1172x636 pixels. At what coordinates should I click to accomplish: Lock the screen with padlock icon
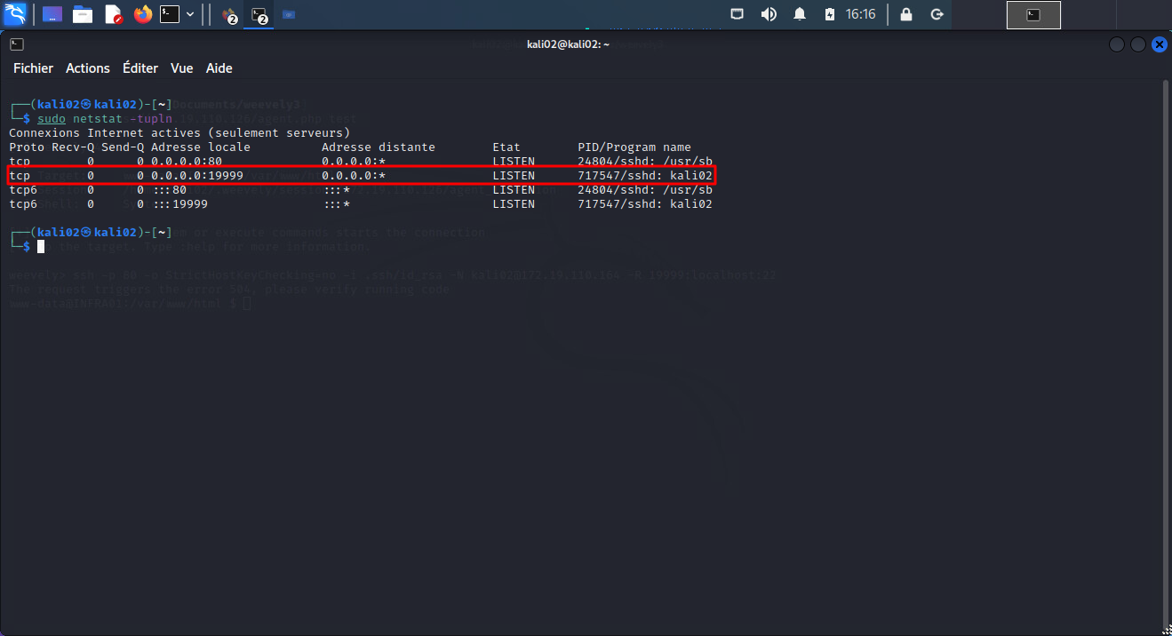coord(905,14)
